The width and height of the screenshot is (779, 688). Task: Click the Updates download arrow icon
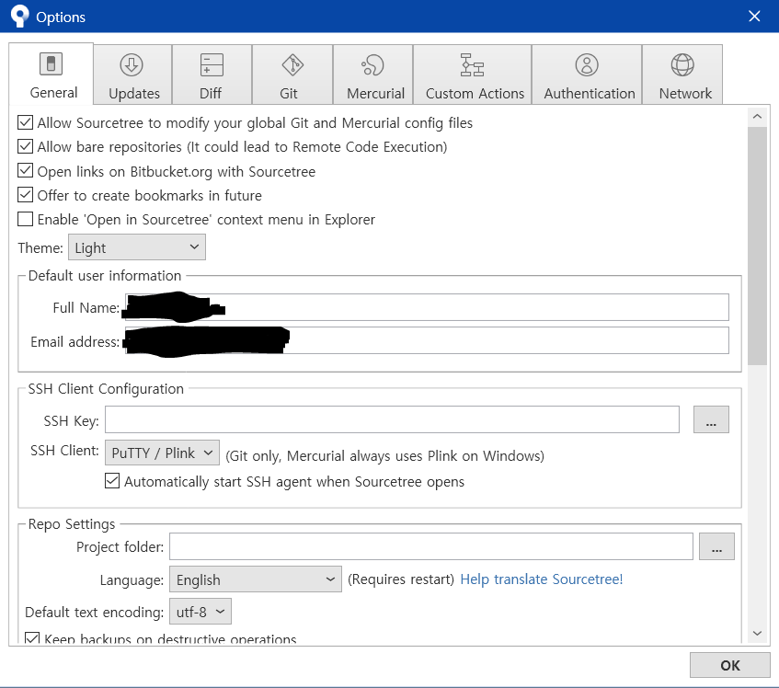[132, 65]
